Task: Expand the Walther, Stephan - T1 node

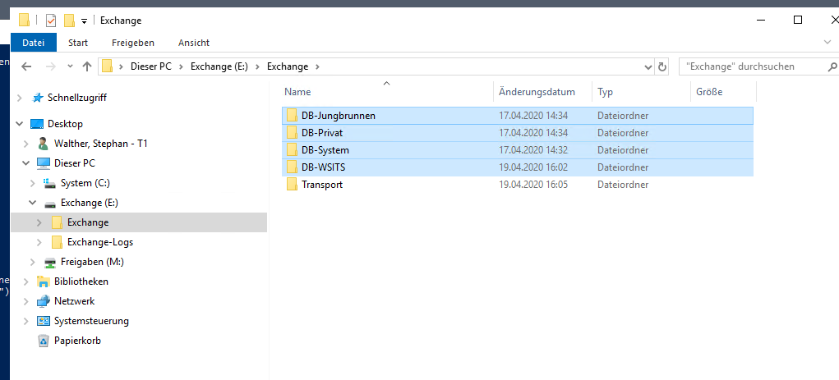Action: (x=25, y=144)
